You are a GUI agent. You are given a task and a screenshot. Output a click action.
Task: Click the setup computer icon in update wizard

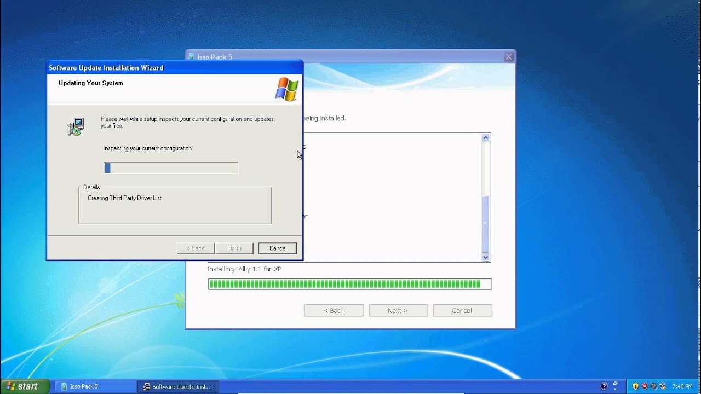point(76,127)
